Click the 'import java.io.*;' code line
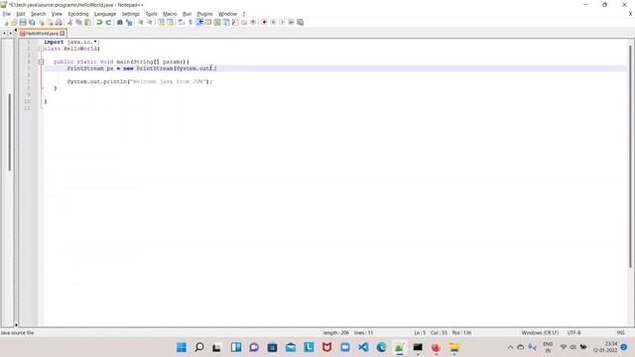The height and width of the screenshot is (357, 635). pyautogui.click(x=71, y=42)
